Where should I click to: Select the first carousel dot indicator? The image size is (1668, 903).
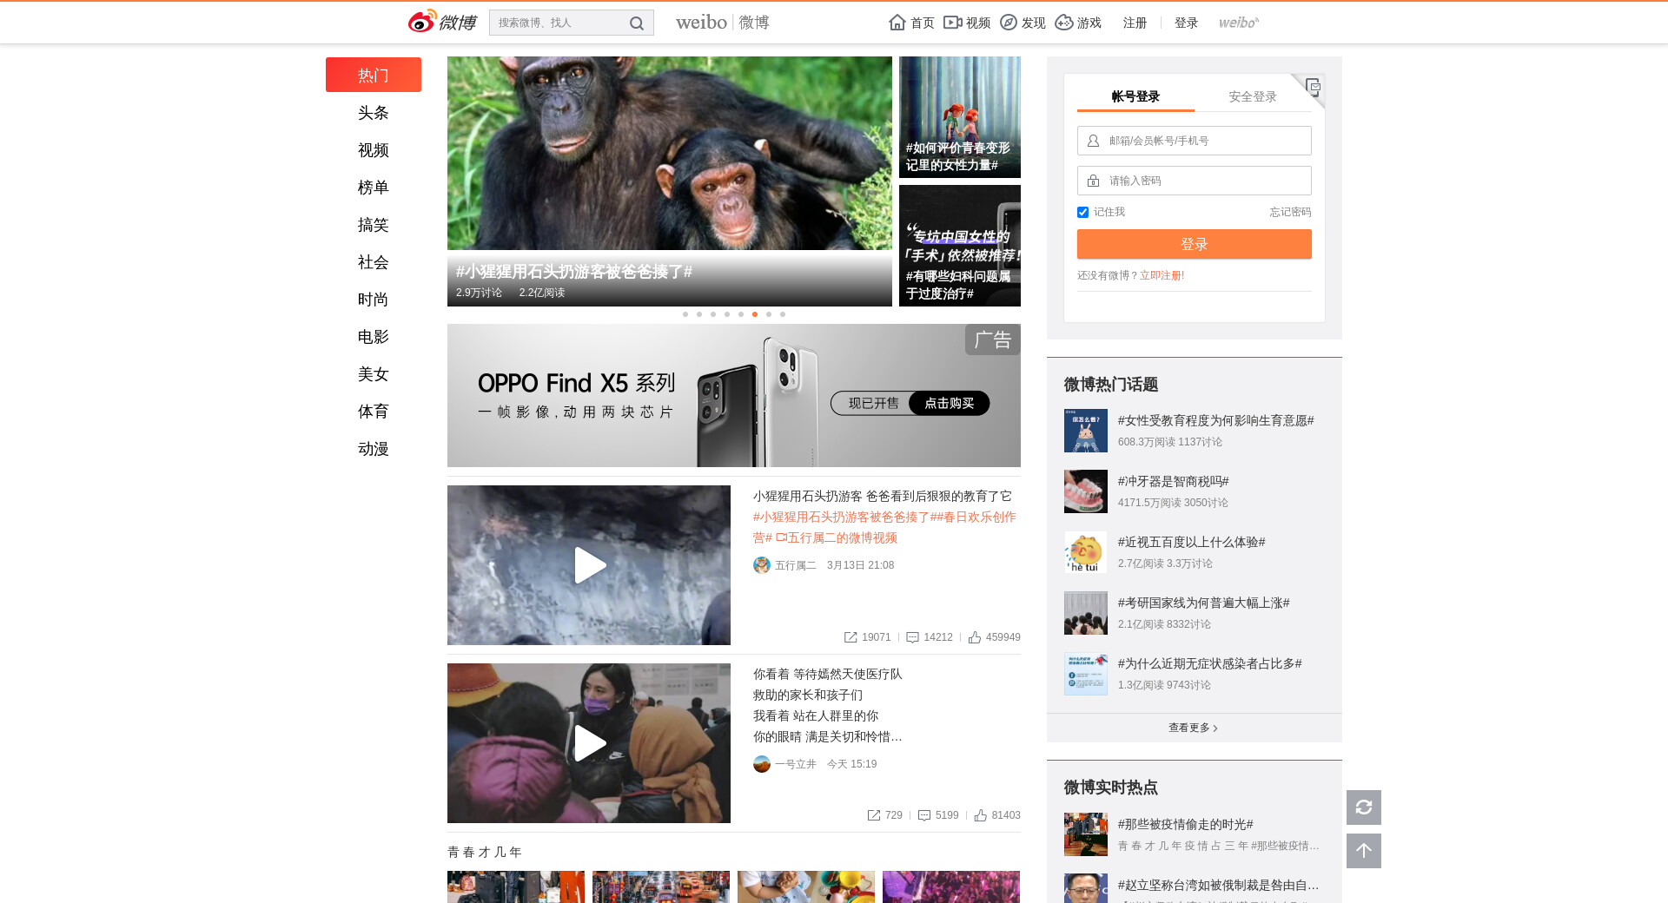coord(685,314)
